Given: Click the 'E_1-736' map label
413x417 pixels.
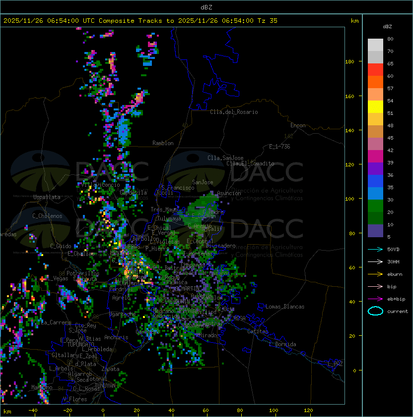Looking at the screenshot, I should click(279, 147).
